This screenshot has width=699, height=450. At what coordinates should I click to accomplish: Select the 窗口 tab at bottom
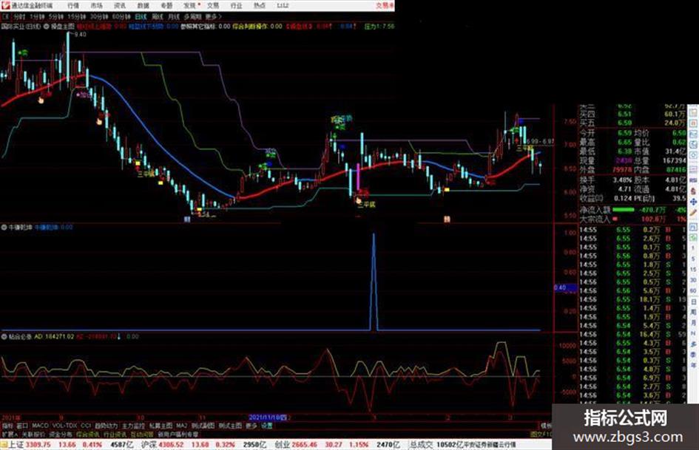[22, 426]
